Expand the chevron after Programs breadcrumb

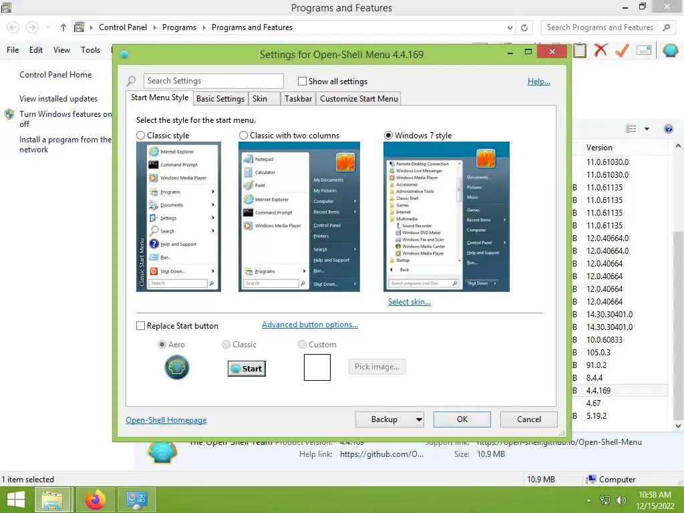pyautogui.click(x=204, y=27)
